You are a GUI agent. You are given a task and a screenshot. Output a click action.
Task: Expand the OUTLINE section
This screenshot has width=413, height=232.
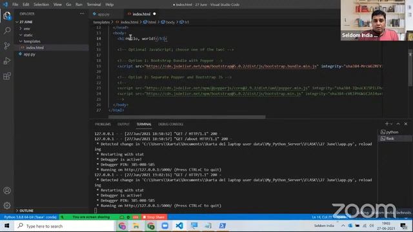[26, 211]
